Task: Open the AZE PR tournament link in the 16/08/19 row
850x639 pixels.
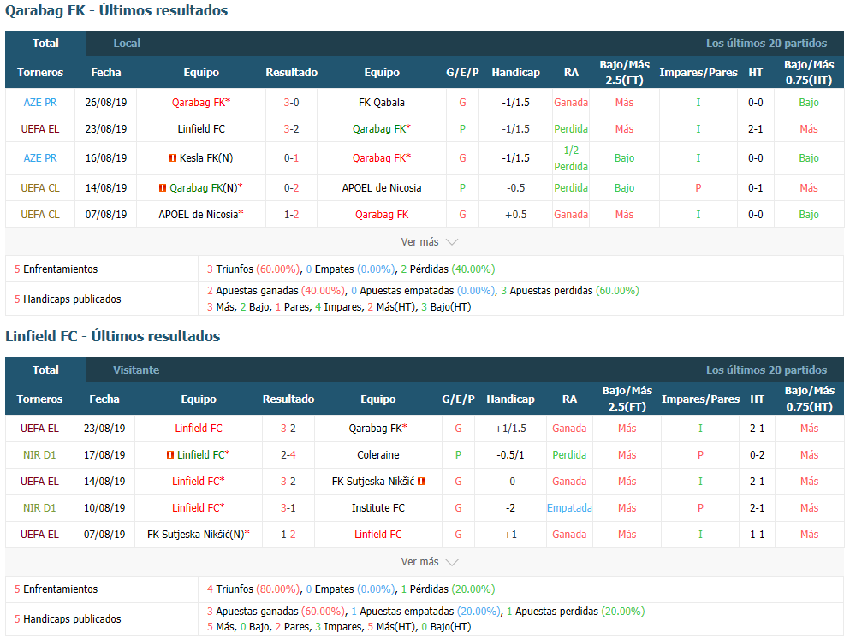Action: point(40,158)
